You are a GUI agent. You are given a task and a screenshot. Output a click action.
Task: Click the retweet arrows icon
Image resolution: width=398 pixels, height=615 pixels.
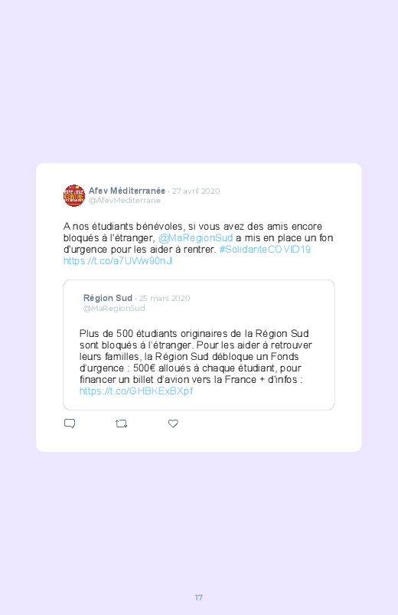click(x=121, y=424)
